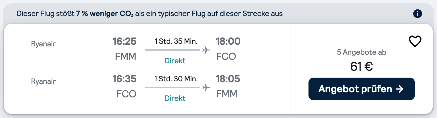Click the outbound Direkt label
The width and height of the screenshot is (437, 118).
click(x=175, y=61)
